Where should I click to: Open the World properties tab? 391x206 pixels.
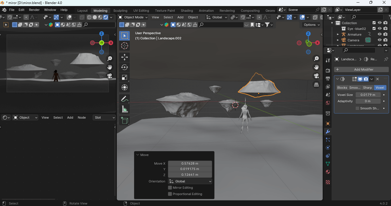click(328, 103)
